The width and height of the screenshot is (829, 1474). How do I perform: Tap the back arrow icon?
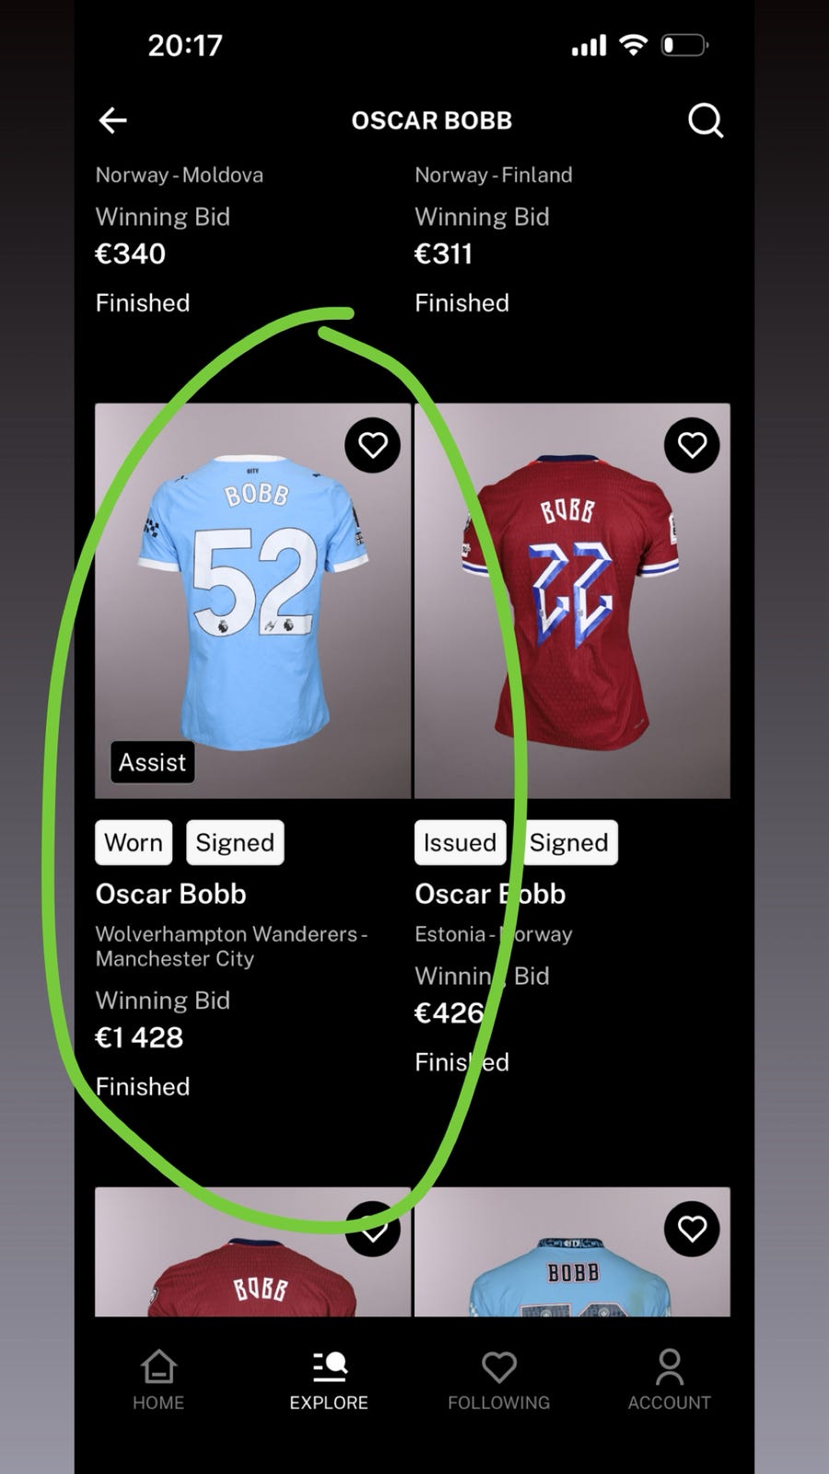pyautogui.click(x=112, y=121)
